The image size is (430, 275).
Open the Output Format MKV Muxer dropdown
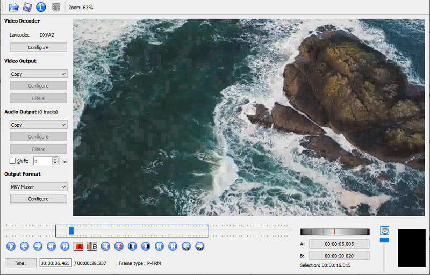coord(38,187)
